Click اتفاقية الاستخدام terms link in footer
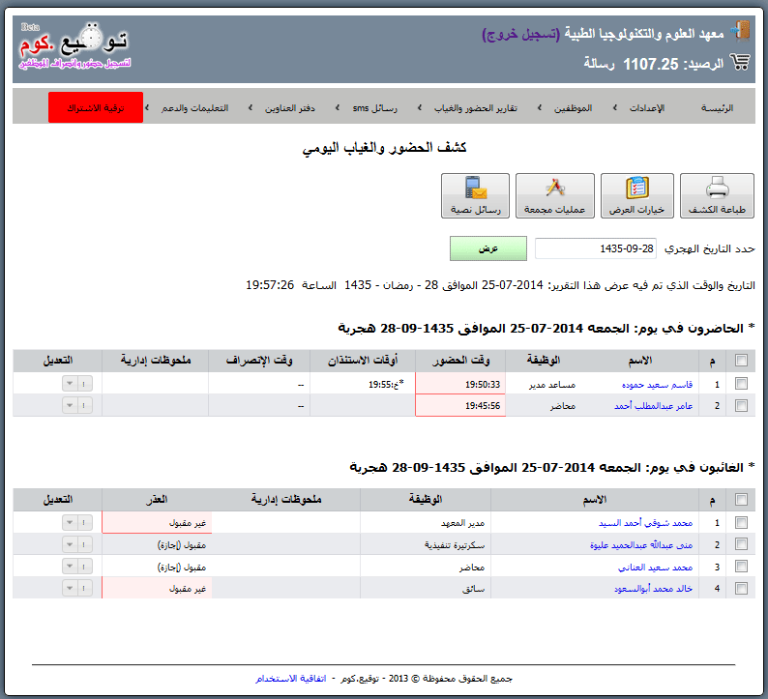The height and width of the screenshot is (699, 768). click(291, 679)
